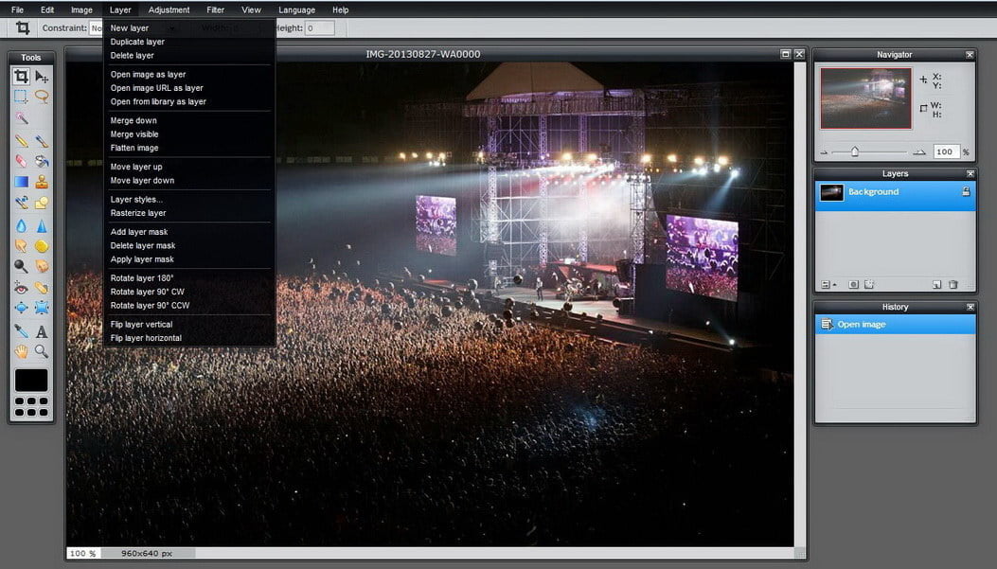The height and width of the screenshot is (569, 997).
Task: Click the trash icon to delete layer
Action: [x=953, y=285]
